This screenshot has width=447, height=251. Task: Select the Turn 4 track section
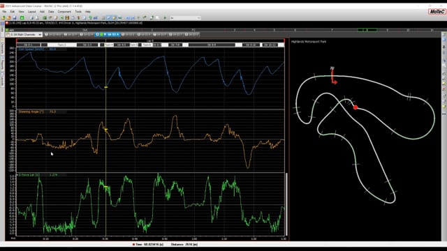coord(109,45)
